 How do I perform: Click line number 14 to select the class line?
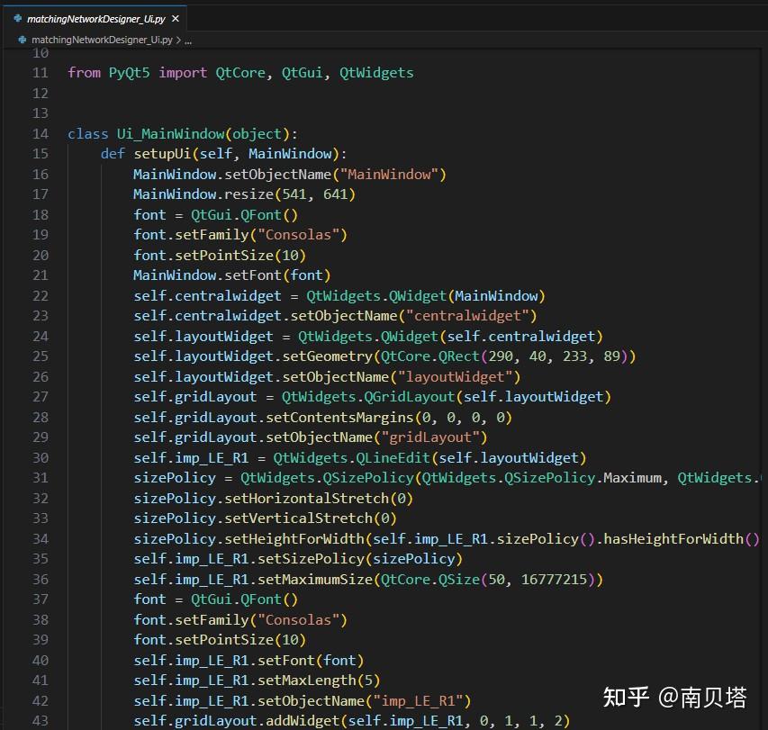coord(40,133)
